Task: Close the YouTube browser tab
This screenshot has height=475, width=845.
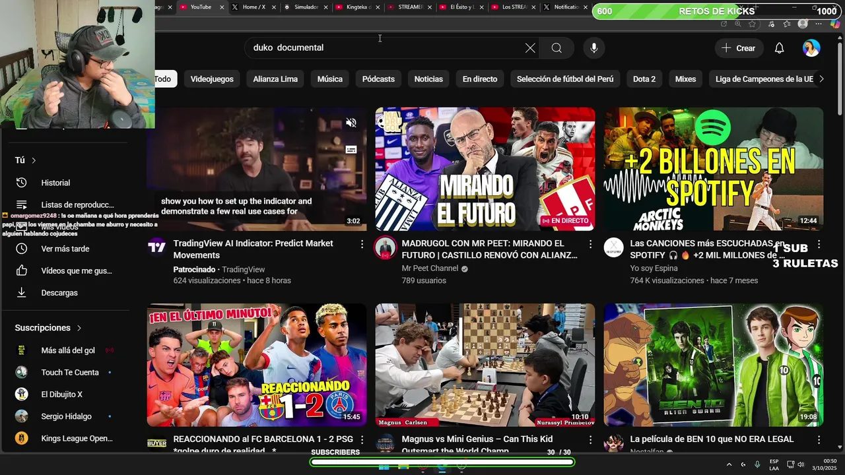Action: (222, 7)
